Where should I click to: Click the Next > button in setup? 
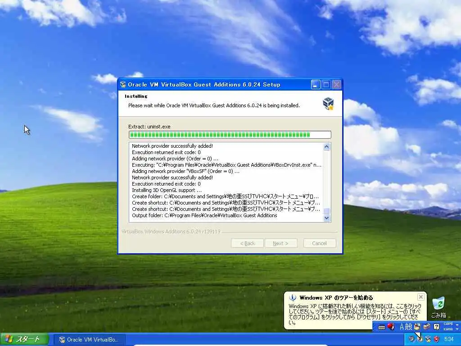pyautogui.click(x=281, y=243)
